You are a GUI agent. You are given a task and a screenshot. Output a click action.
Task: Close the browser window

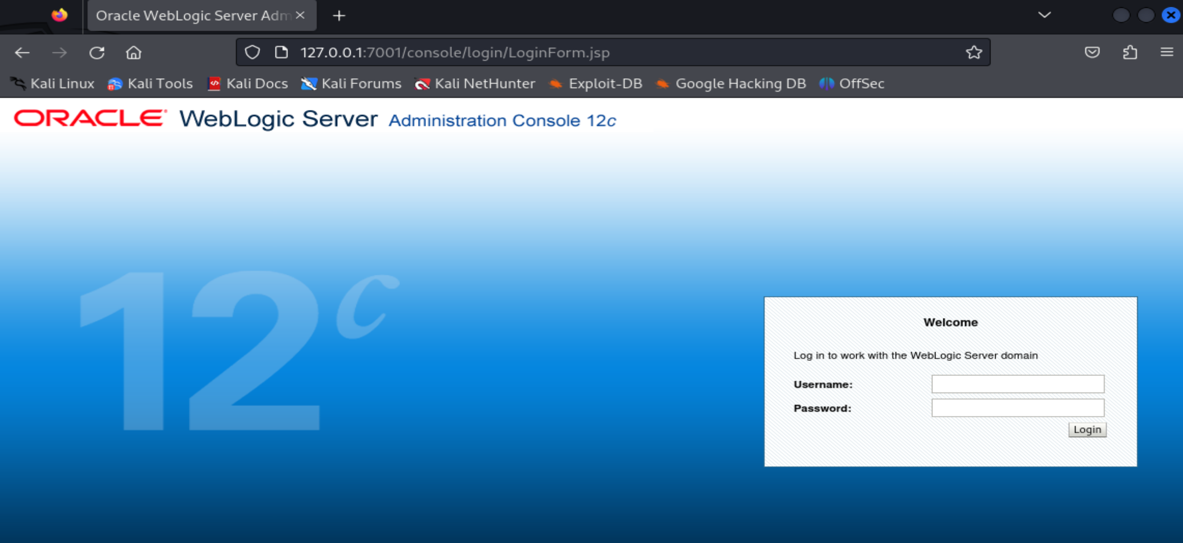point(1171,15)
